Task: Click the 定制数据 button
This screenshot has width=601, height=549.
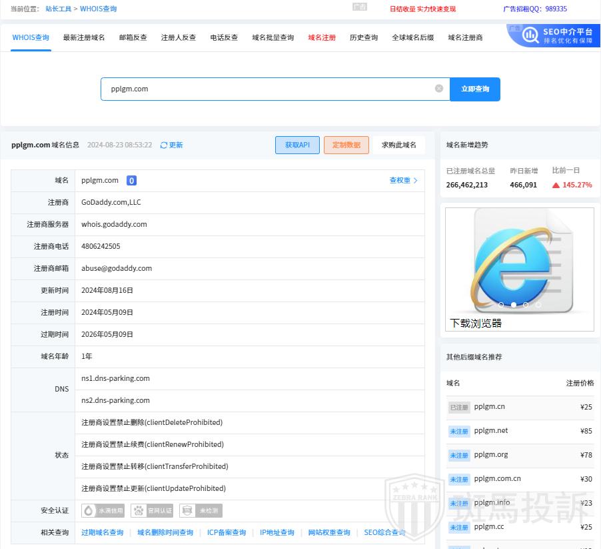Action: click(x=346, y=145)
